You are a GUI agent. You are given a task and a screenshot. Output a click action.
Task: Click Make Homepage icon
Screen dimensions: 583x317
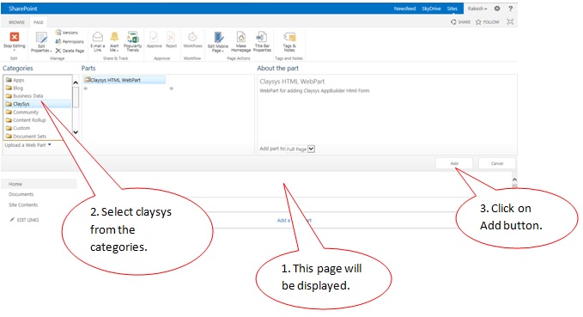click(x=241, y=37)
